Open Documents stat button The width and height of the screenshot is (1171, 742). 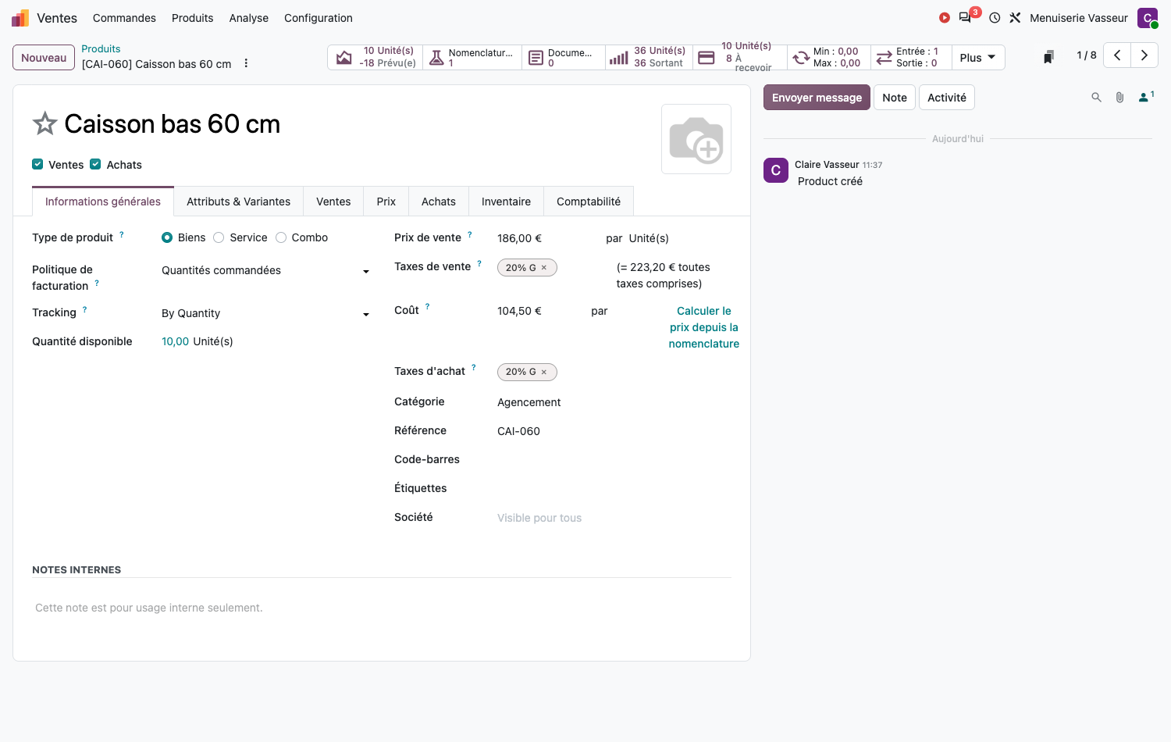tap(564, 57)
